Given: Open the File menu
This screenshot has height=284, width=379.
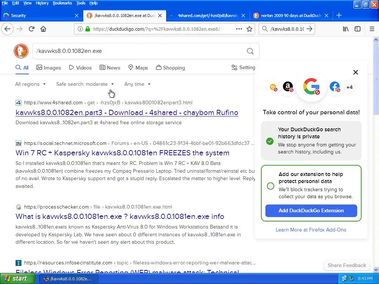Looking at the screenshot, I should [x=5, y=3].
